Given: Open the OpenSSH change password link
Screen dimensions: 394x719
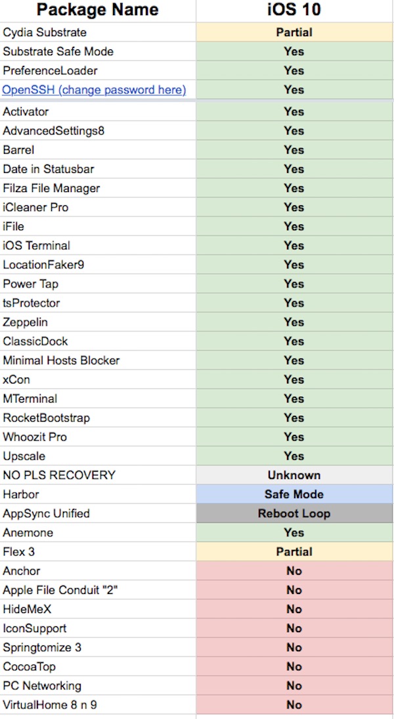Looking at the screenshot, I should [94, 89].
